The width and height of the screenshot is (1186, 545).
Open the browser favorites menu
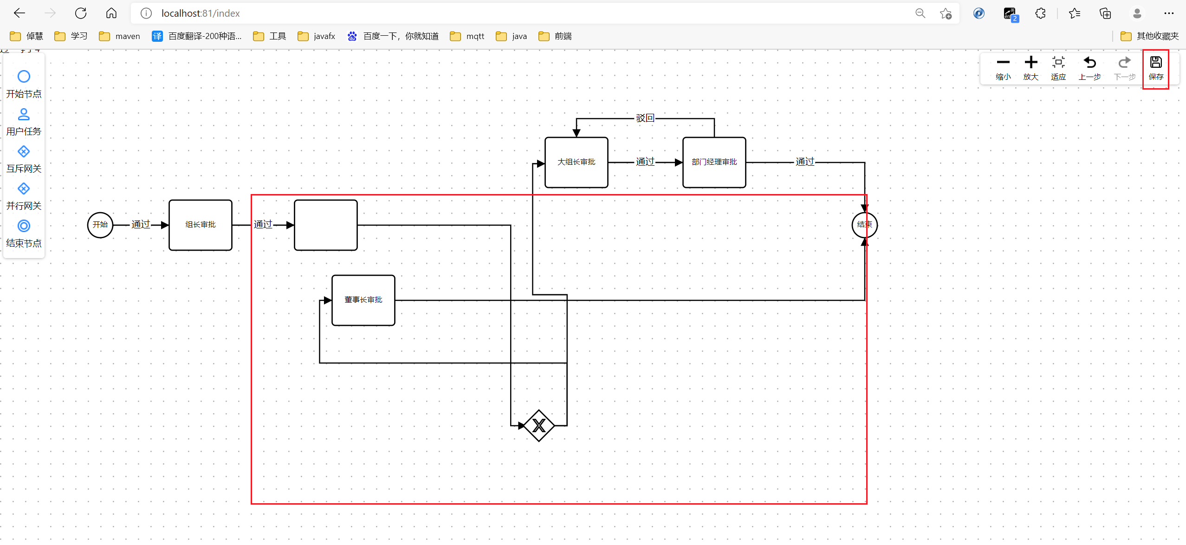coord(1074,13)
